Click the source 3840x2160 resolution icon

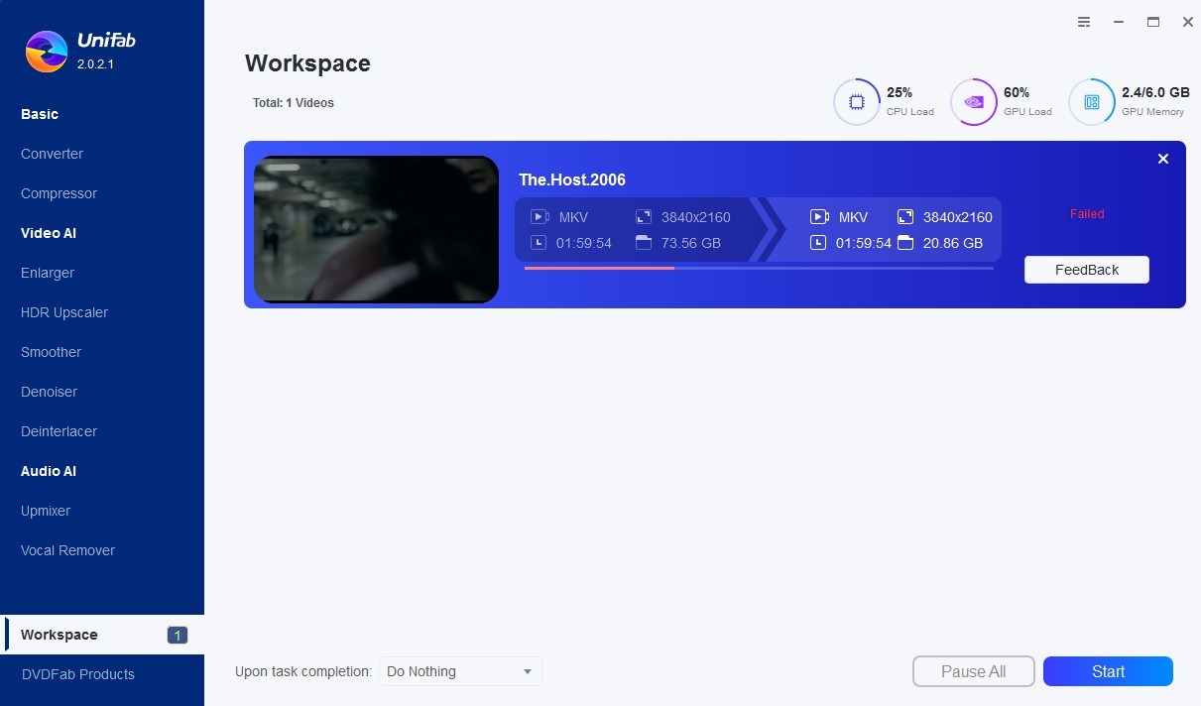pyautogui.click(x=644, y=217)
